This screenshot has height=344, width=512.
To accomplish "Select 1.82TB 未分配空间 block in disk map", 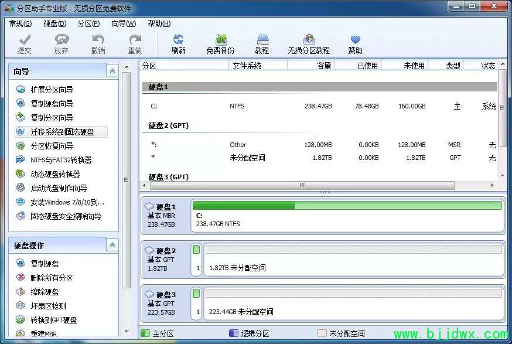I will (354, 260).
